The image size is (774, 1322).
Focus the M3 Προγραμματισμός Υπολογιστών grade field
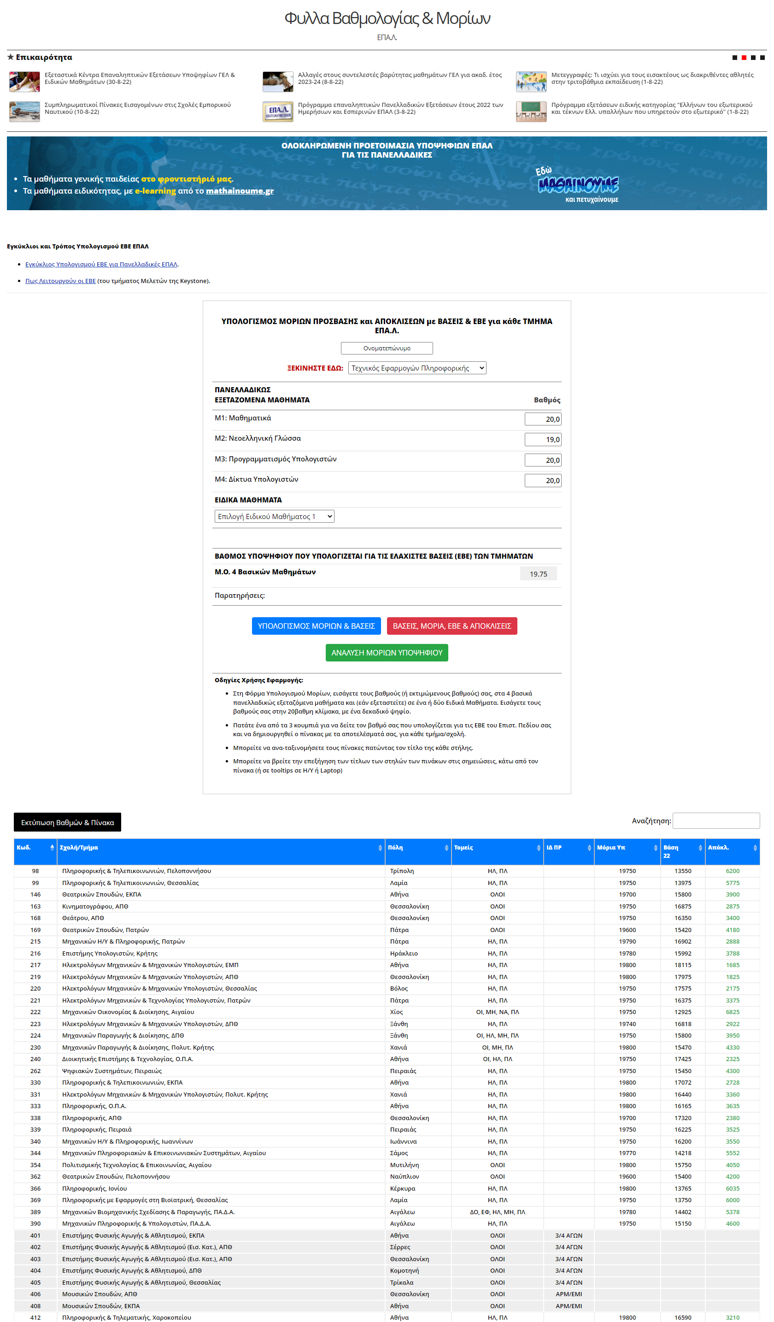coord(543,460)
